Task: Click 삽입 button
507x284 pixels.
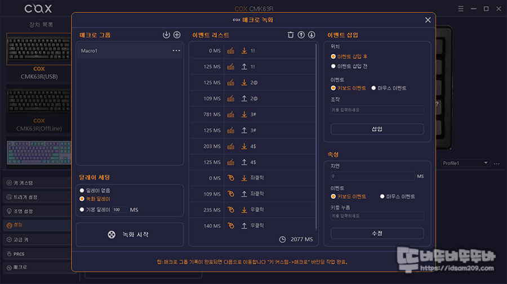Action: pos(377,129)
